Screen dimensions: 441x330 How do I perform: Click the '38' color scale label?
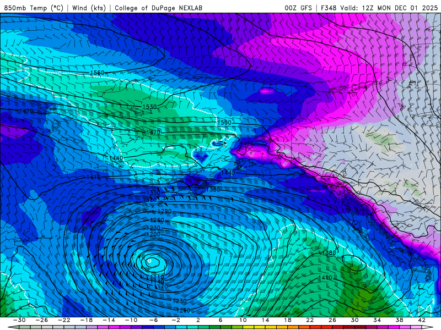pyautogui.click(x=399, y=320)
